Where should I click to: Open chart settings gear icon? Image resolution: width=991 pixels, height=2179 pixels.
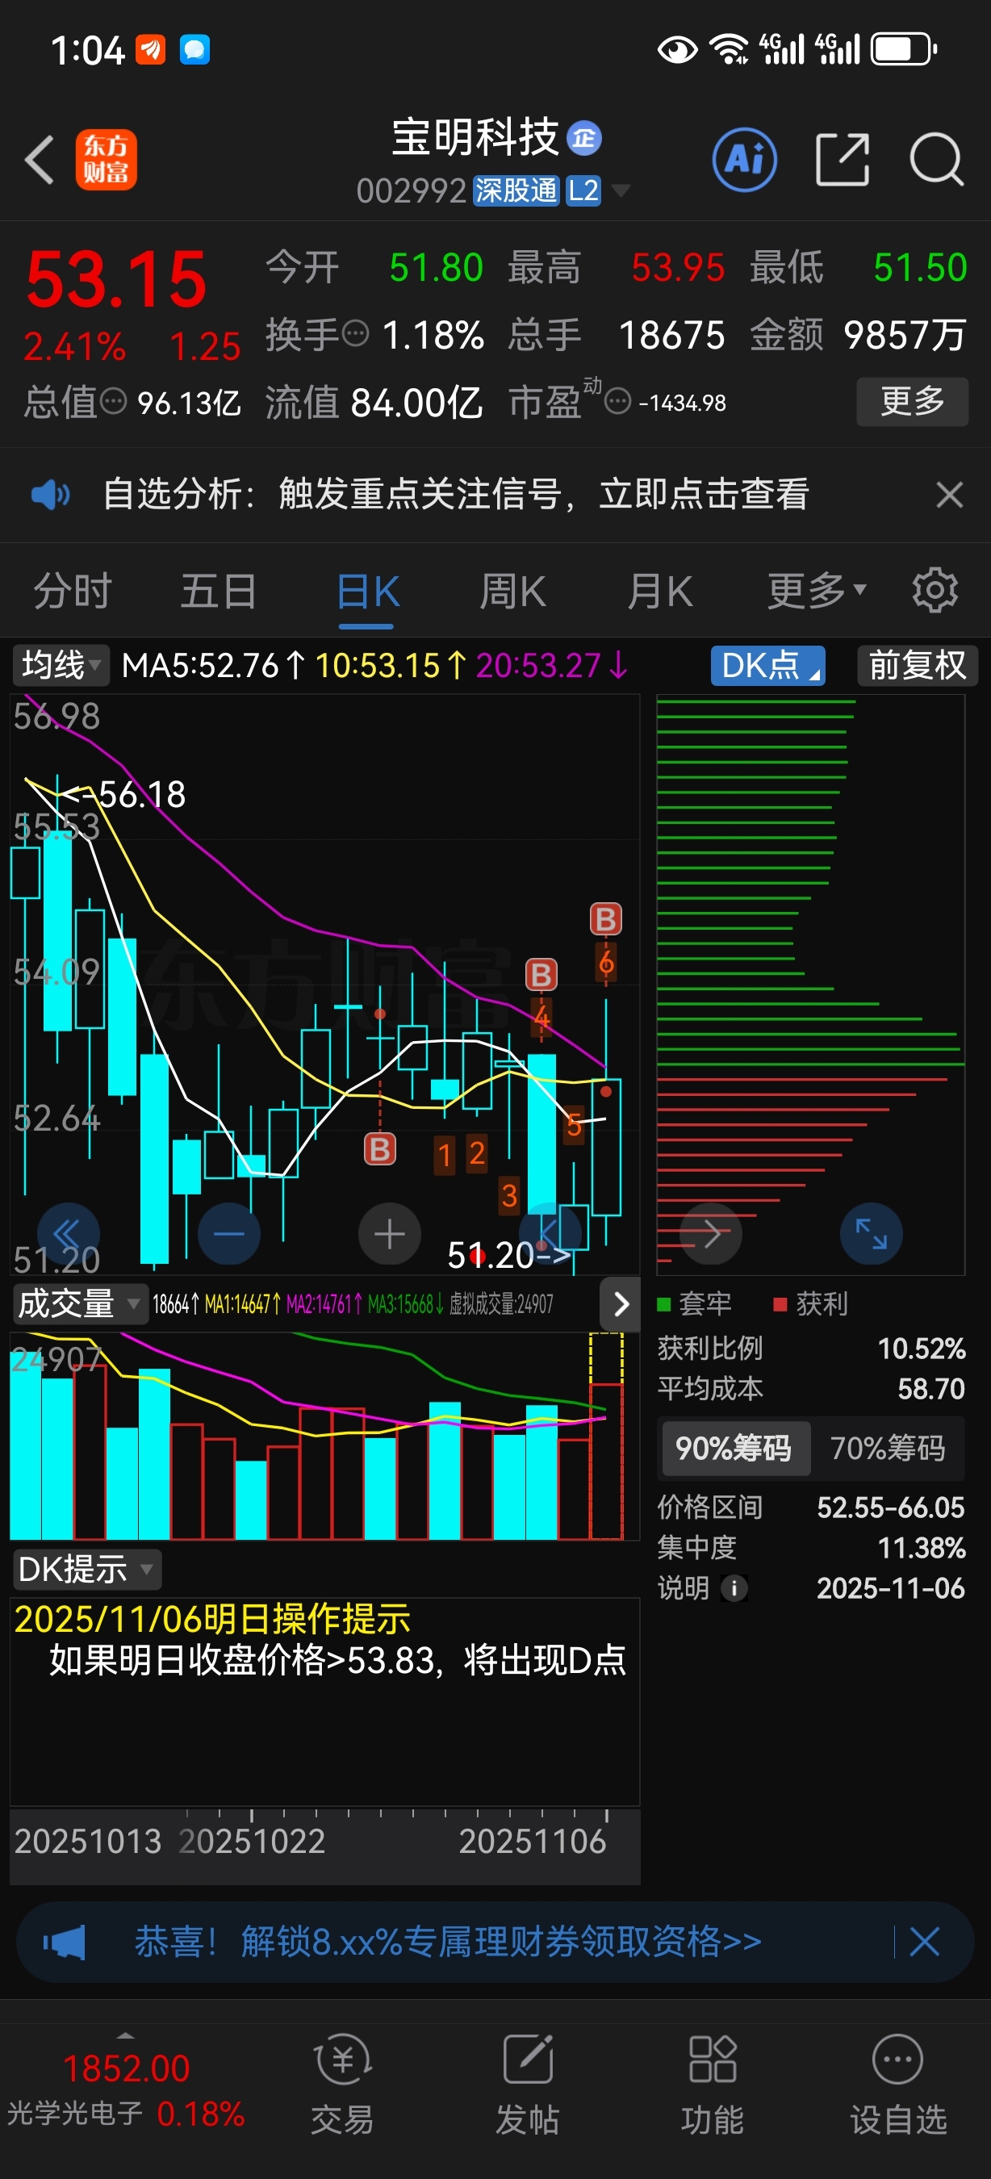[x=935, y=590]
